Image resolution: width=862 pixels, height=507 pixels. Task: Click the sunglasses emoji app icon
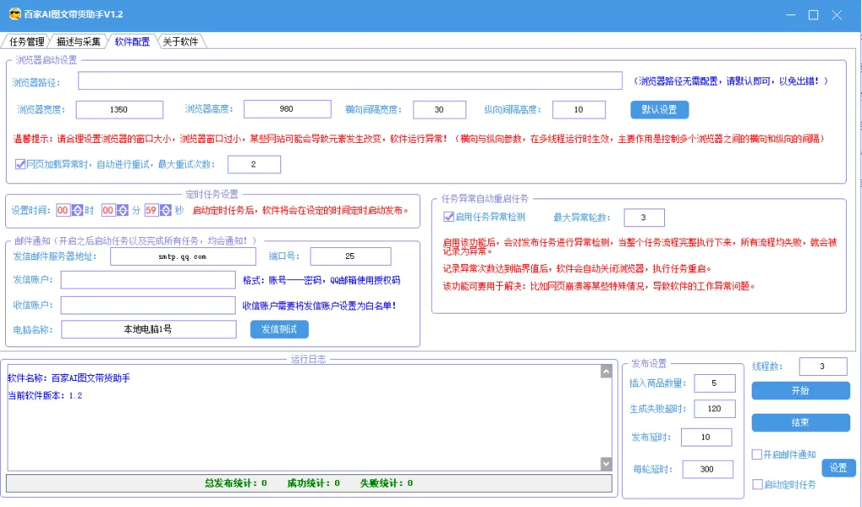15,14
